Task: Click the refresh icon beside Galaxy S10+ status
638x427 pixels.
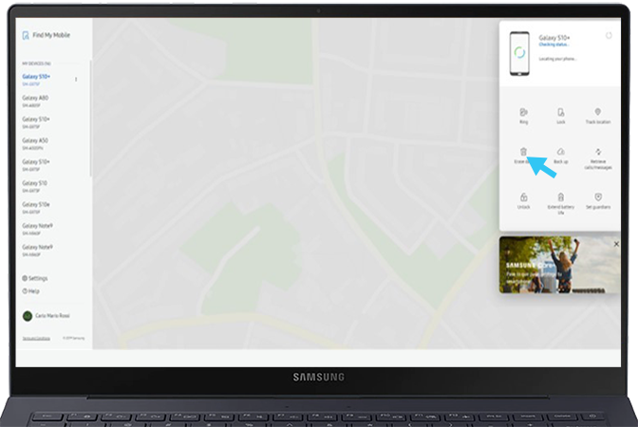Action: pyautogui.click(x=609, y=36)
